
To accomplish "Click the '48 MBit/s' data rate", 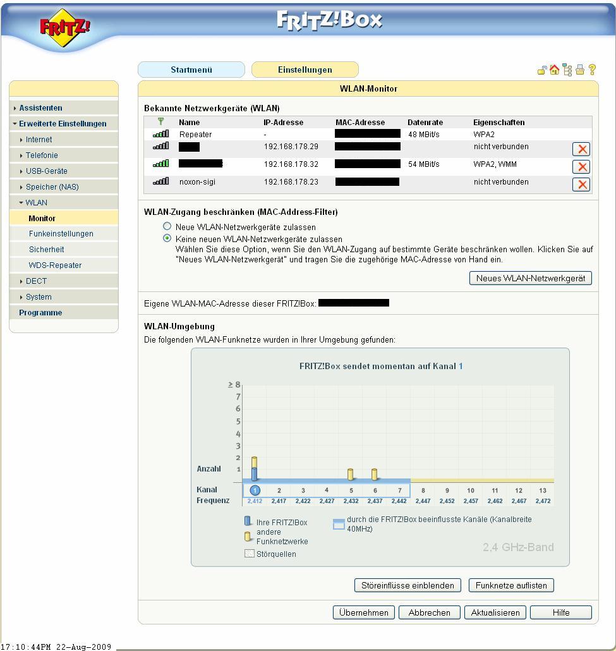I will click(423, 135).
